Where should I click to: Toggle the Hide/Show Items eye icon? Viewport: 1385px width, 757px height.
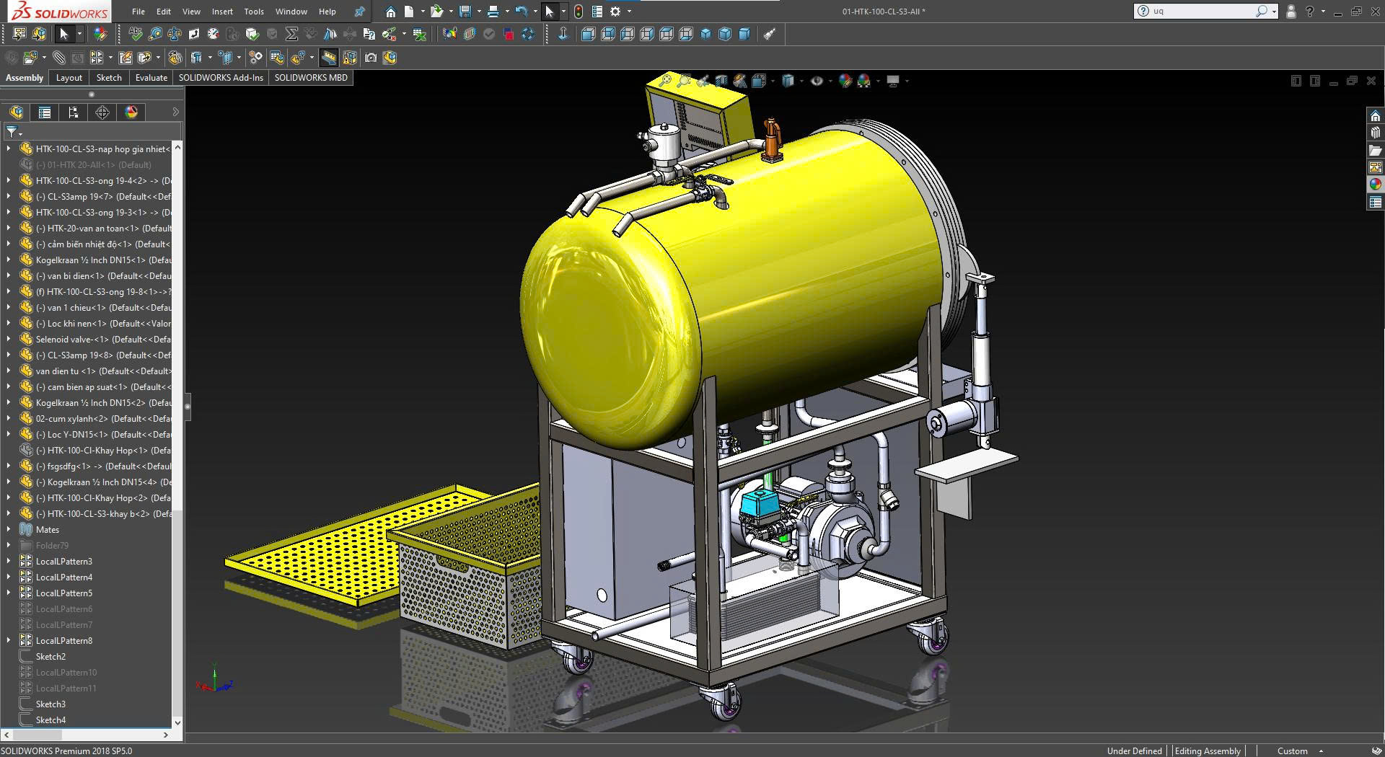[x=817, y=81]
